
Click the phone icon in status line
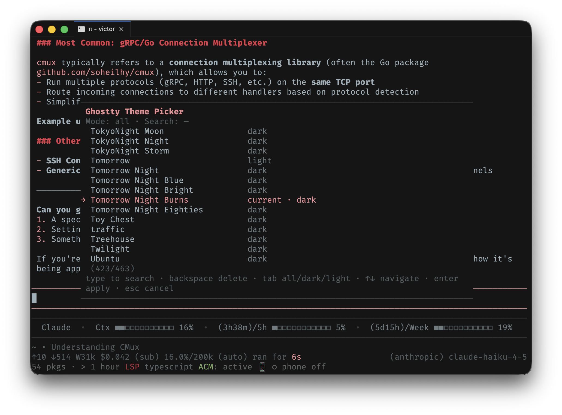tap(262, 367)
